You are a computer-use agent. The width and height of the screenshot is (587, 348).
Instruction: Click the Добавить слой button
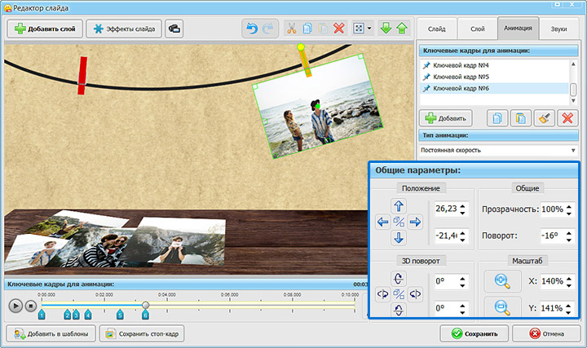(45, 29)
